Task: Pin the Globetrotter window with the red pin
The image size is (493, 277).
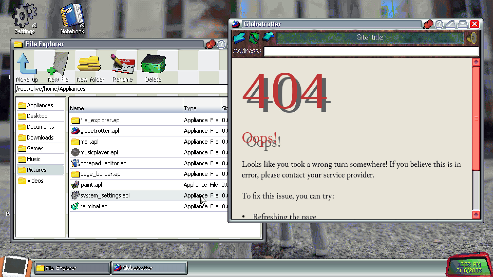Action: point(428,24)
